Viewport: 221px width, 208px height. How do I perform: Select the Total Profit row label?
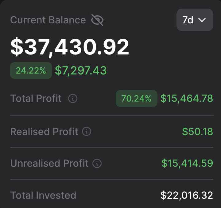tap(36, 98)
